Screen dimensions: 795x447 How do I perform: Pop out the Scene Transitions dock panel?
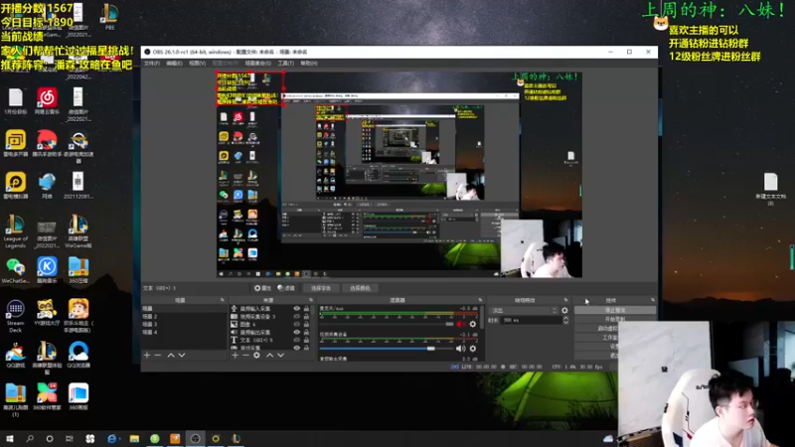[x=566, y=300]
